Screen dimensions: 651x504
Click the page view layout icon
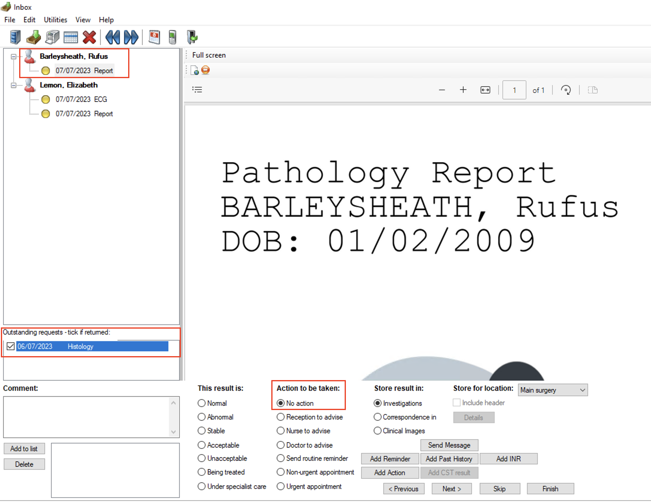593,90
